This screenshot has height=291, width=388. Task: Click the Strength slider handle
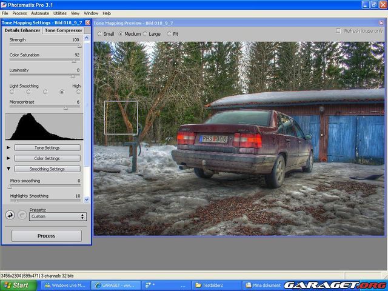79,46
